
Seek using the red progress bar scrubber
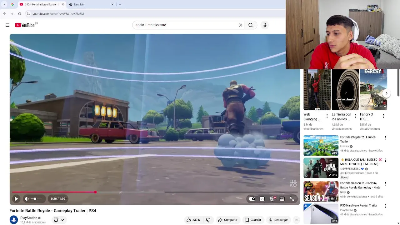click(x=95, y=192)
